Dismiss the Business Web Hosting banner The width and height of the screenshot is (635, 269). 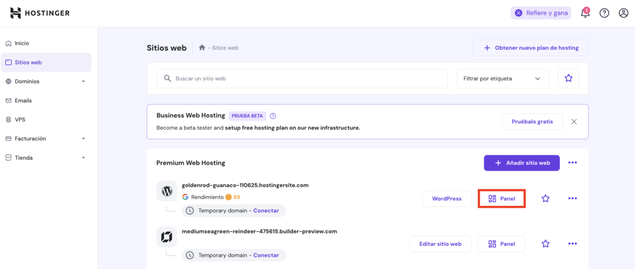[574, 121]
